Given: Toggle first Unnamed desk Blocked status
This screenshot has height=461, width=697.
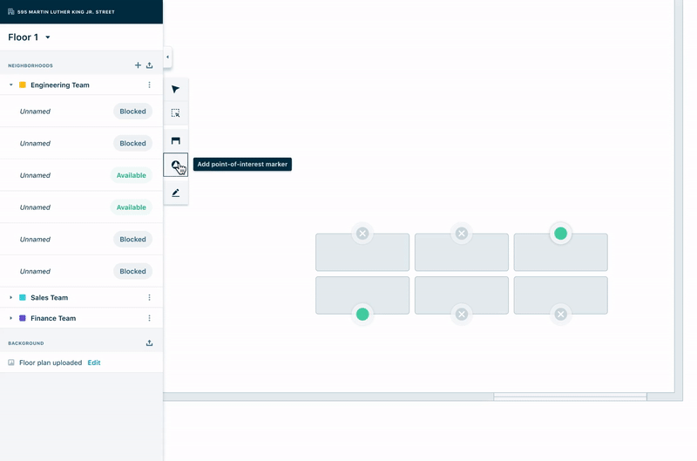Looking at the screenshot, I should pyautogui.click(x=132, y=112).
